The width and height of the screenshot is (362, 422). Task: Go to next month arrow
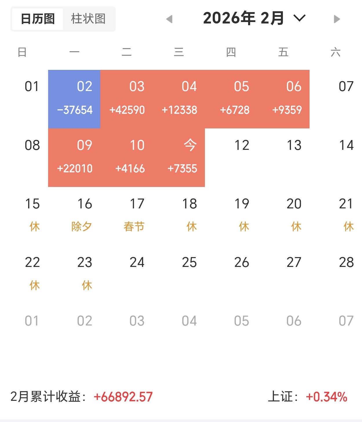[336, 19]
